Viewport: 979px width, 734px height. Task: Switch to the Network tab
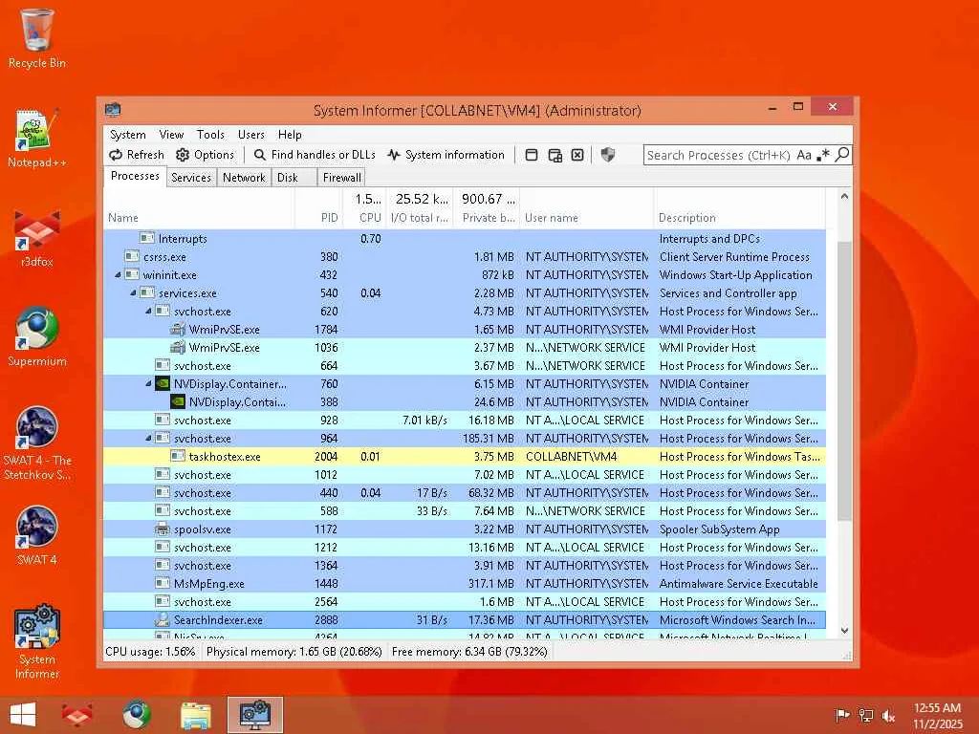pyautogui.click(x=244, y=178)
